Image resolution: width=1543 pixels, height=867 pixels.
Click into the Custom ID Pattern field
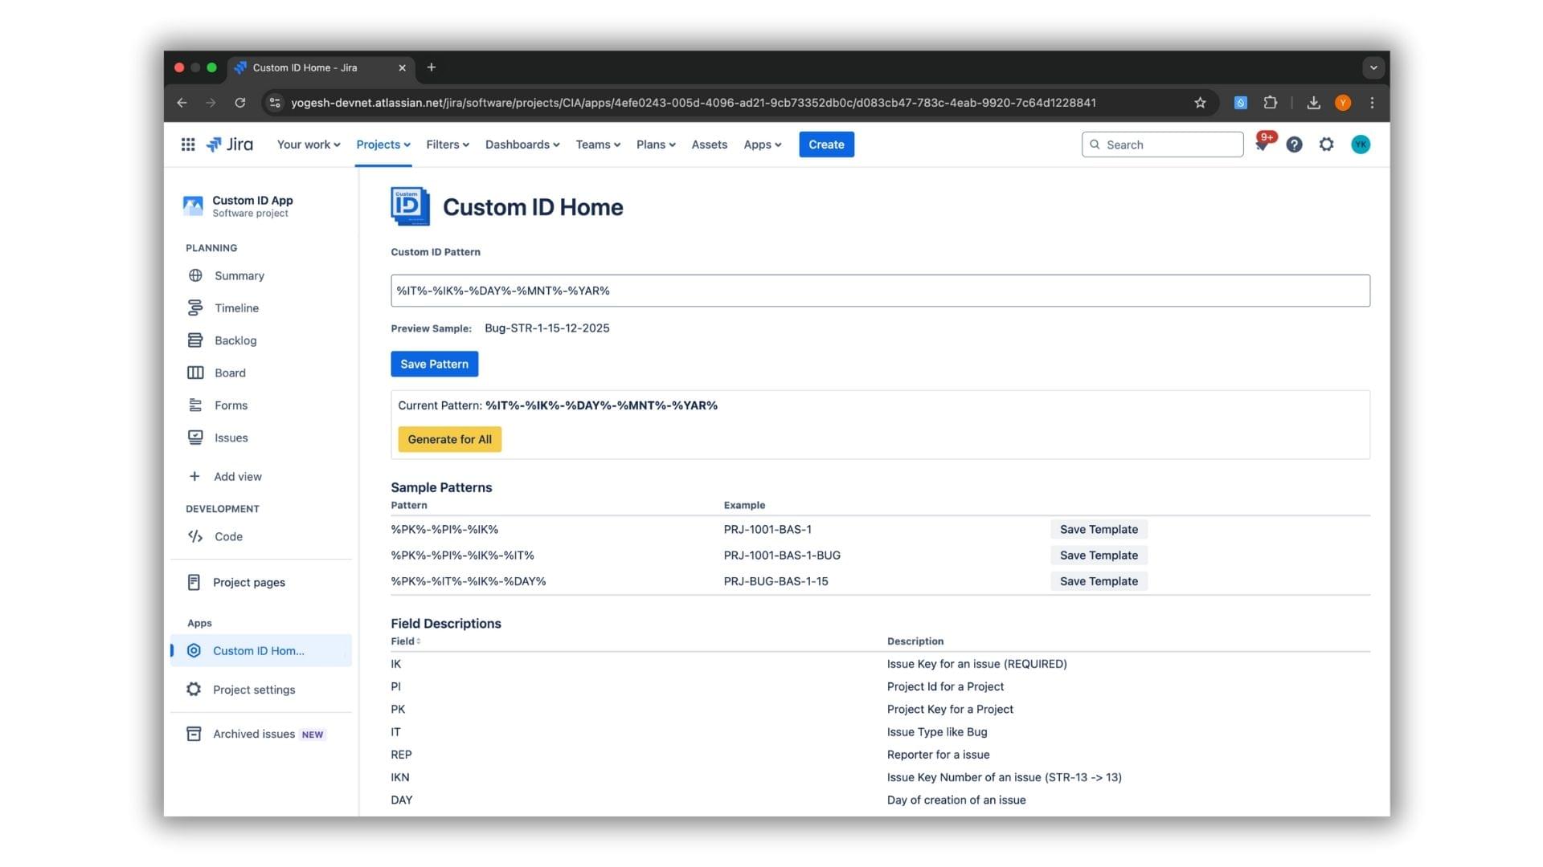click(x=879, y=291)
